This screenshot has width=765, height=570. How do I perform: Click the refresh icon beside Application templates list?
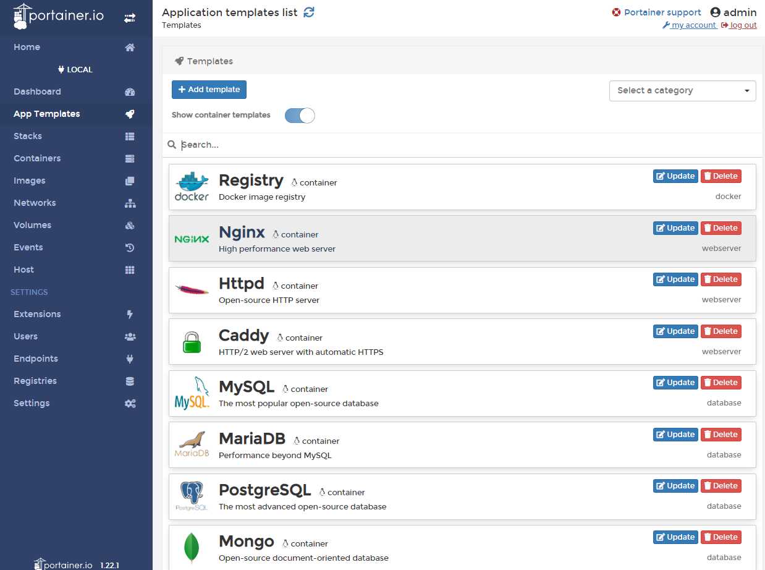point(309,12)
